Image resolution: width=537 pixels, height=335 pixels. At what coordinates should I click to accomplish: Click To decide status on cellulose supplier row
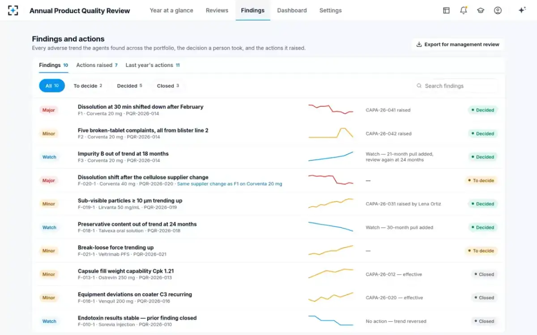pos(481,180)
